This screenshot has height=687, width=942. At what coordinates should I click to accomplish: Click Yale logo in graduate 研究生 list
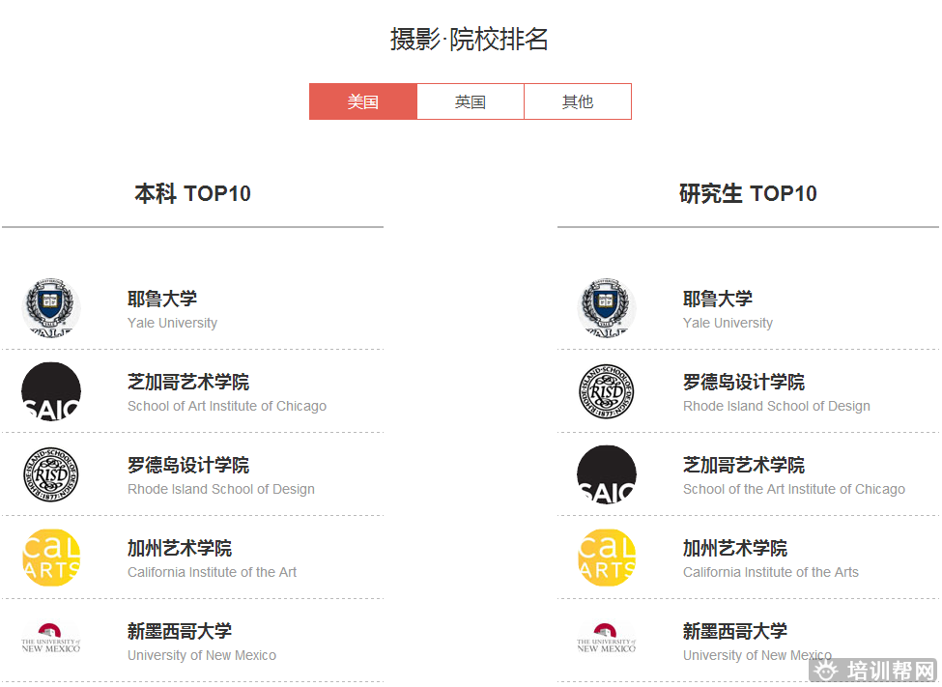point(607,308)
